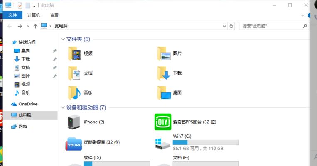317x166 pixels.
Task: Open the iPhone (2) device
Action: pos(86,122)
